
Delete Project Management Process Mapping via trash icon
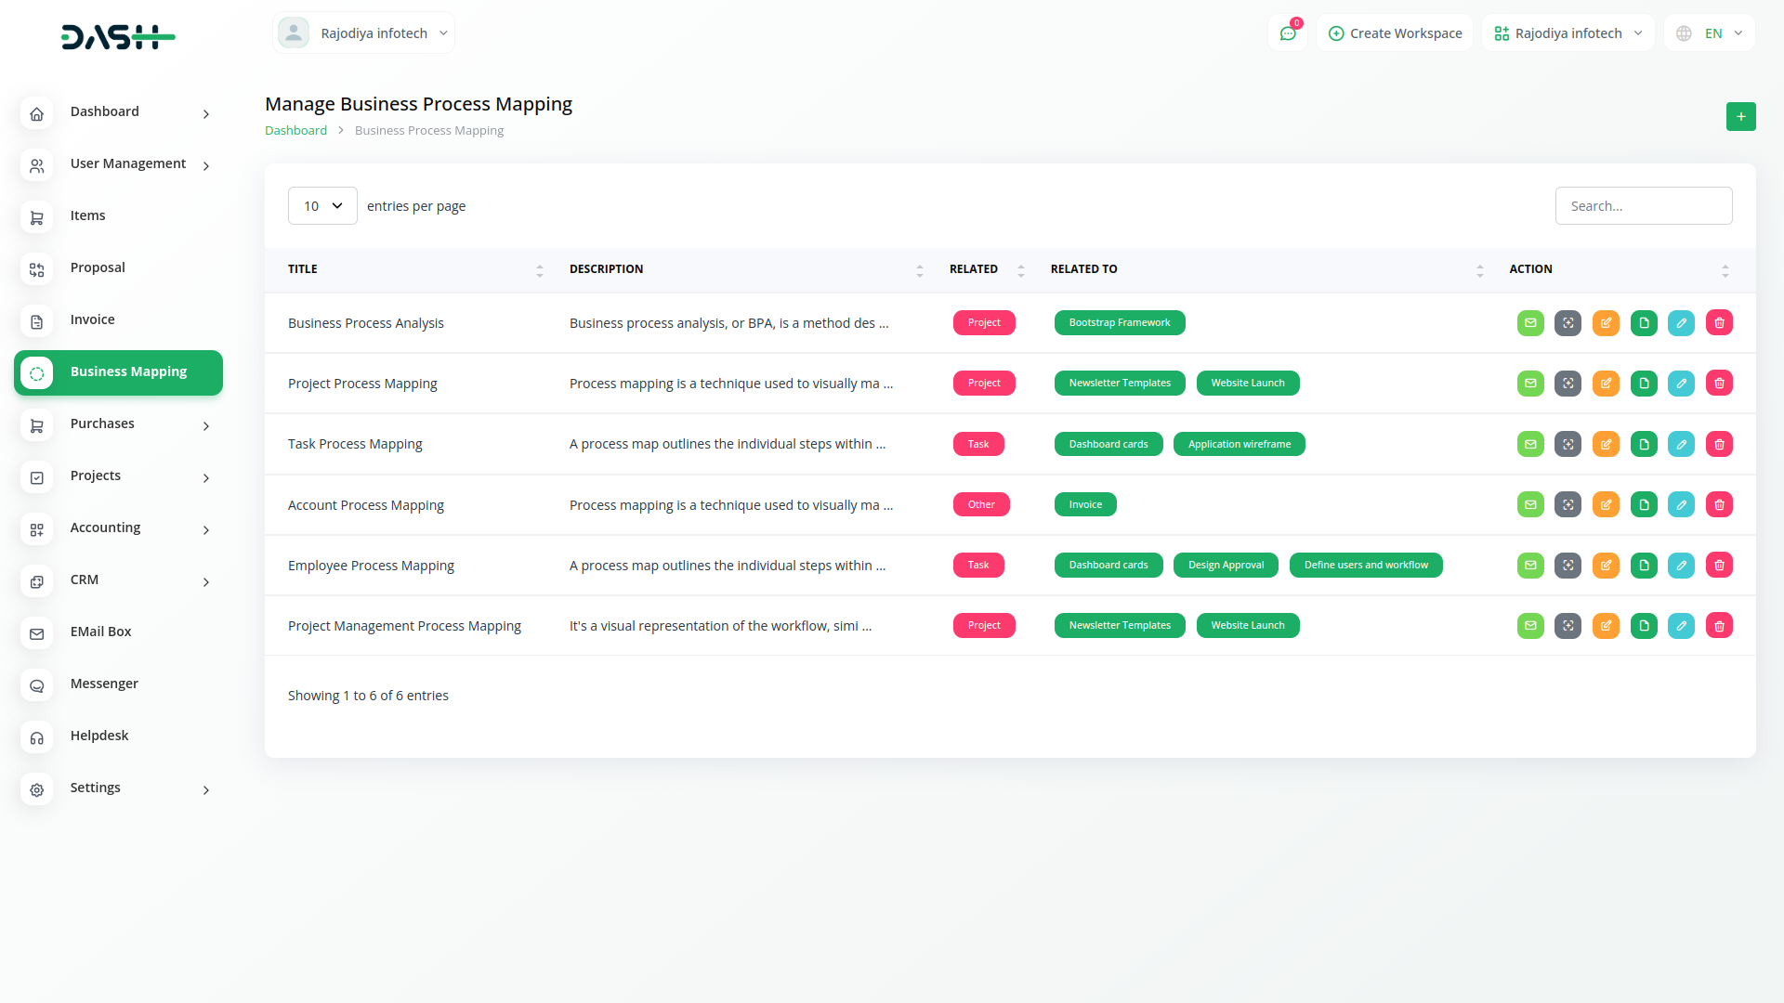[x=1719, y=626]
